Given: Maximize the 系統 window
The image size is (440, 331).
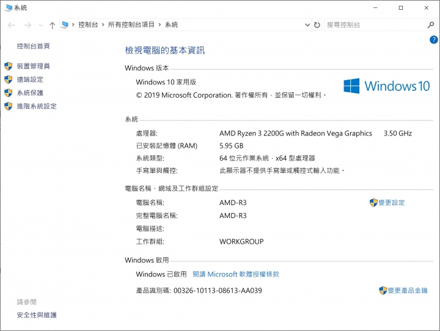Looking at the screenshot, I should pos(401,7).
